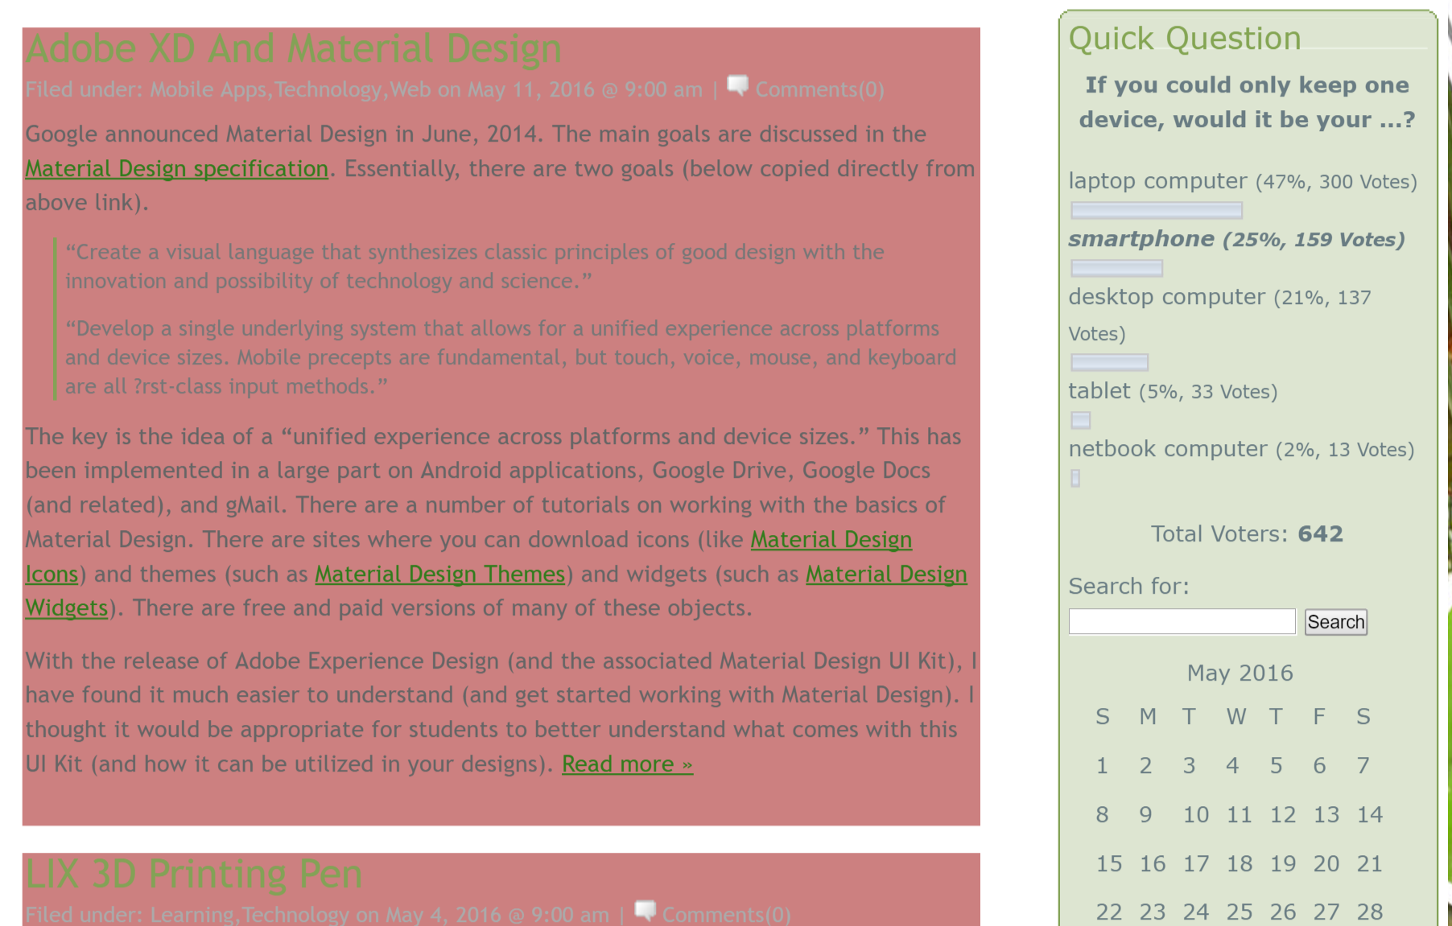The image size is (1452, 926).
Task: Click the netbook computer poll result bar
Action: (x=1075, y=479)
